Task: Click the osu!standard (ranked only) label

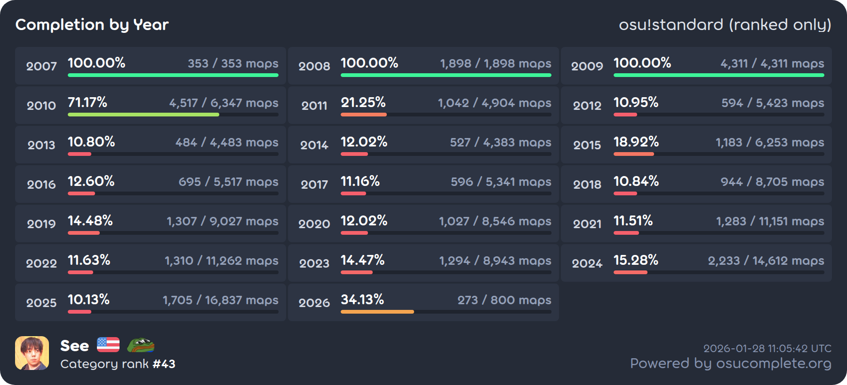Action: [x=725, y=24]
